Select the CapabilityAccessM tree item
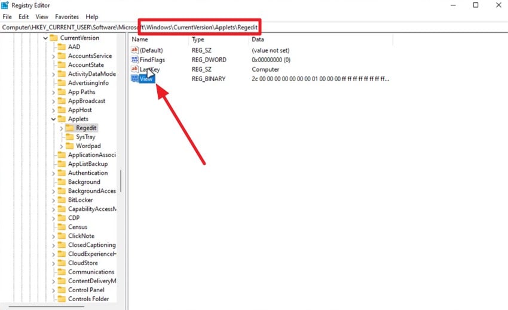The image size is (508, 310). pyautogui.click(x=92, y=209)
